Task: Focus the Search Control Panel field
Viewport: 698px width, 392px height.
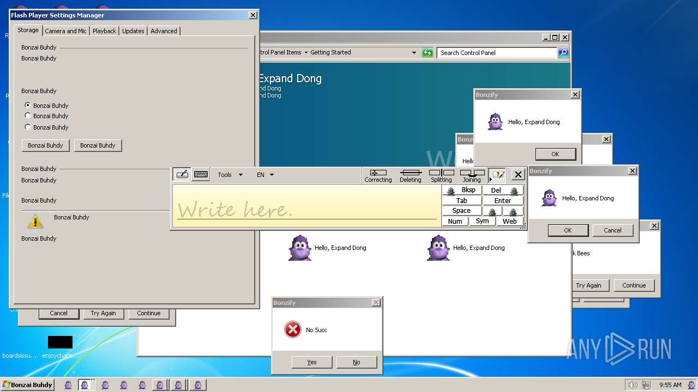Action: [x=496, y=53]
